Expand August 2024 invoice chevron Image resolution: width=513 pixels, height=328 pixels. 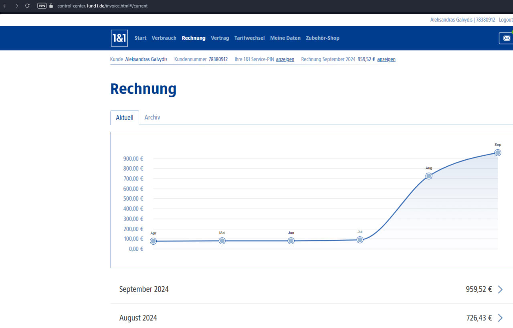point(500,318)
